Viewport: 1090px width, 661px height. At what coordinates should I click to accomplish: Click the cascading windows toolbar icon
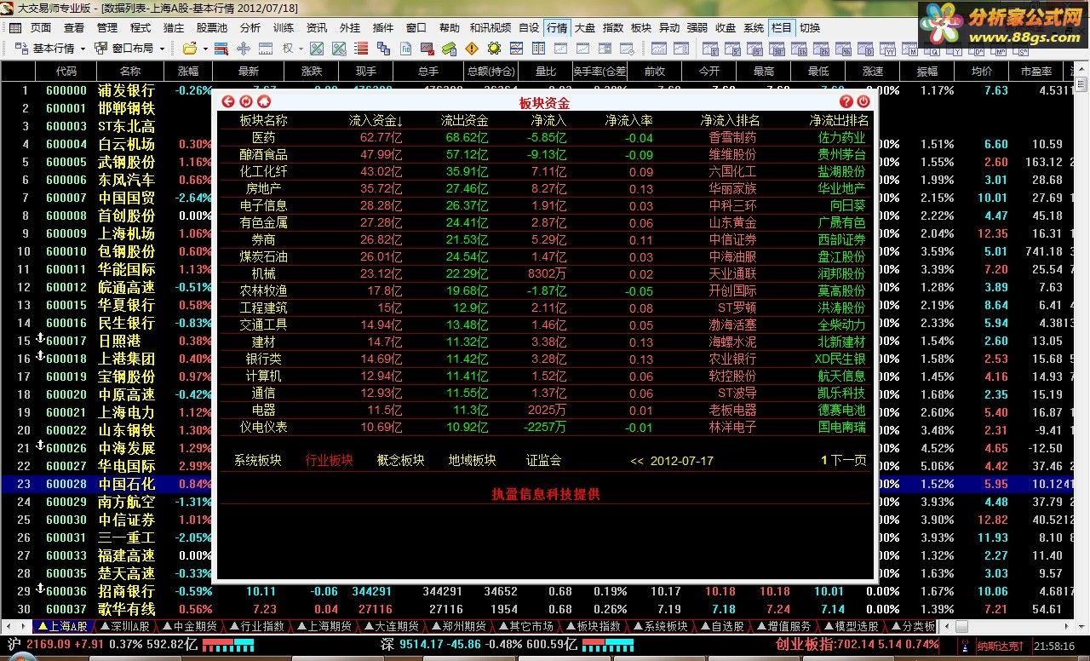(383, 49)
